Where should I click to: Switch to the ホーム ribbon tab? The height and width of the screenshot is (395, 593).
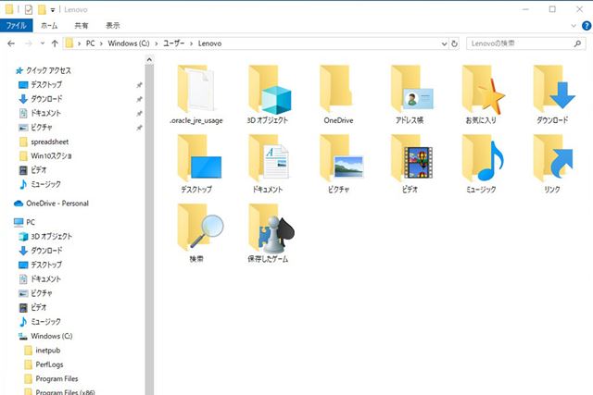(49, 26)
